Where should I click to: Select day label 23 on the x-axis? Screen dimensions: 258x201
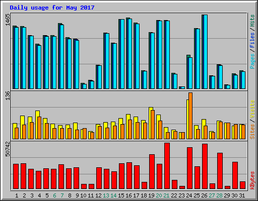(x=181, y=195)
